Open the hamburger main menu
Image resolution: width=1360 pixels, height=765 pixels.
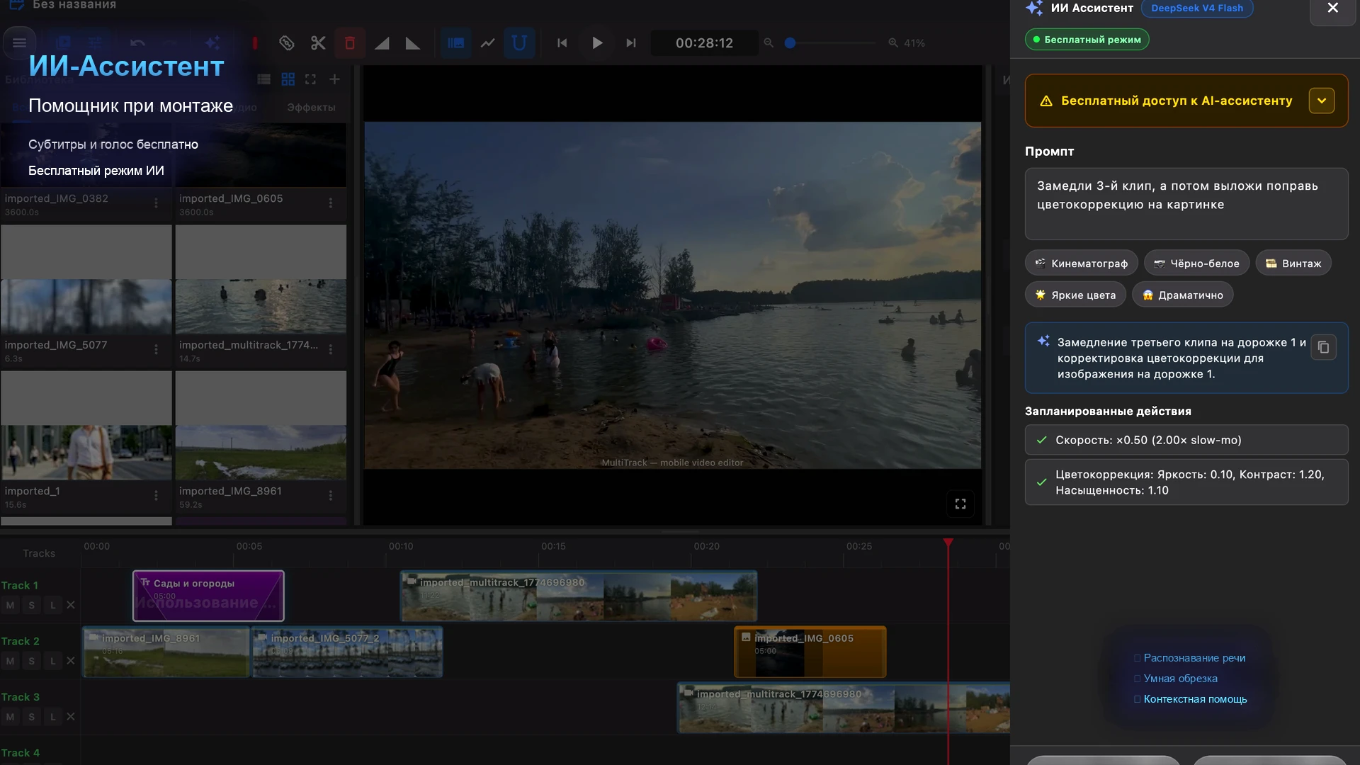(19, 43)
